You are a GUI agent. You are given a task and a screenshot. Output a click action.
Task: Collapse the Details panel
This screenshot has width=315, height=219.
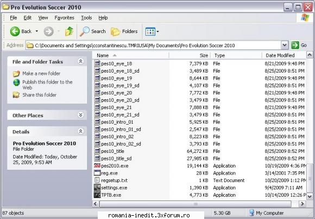click(80, 131)
